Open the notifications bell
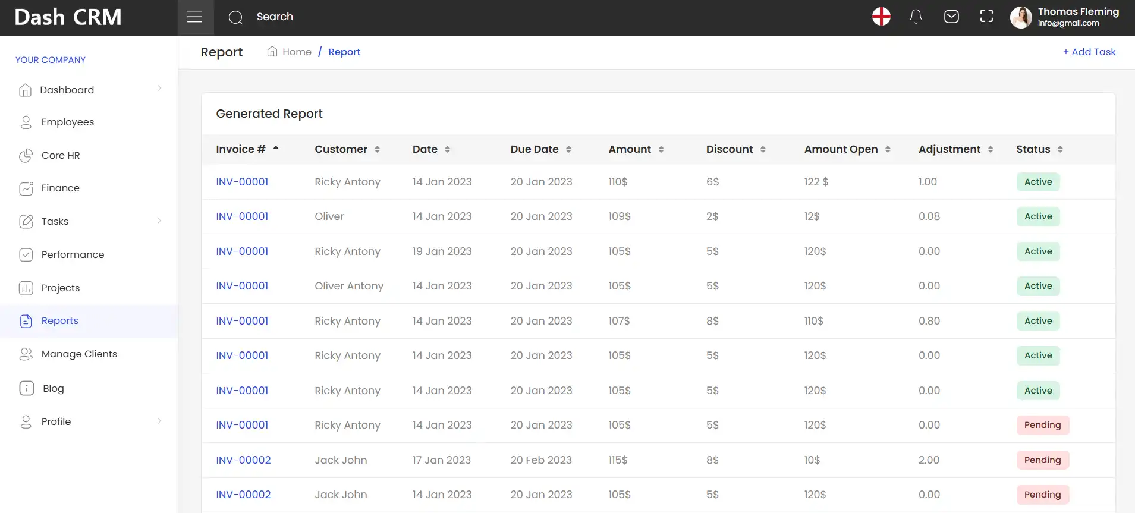This screenshot has height=513, width=1135. pos(916,17)
